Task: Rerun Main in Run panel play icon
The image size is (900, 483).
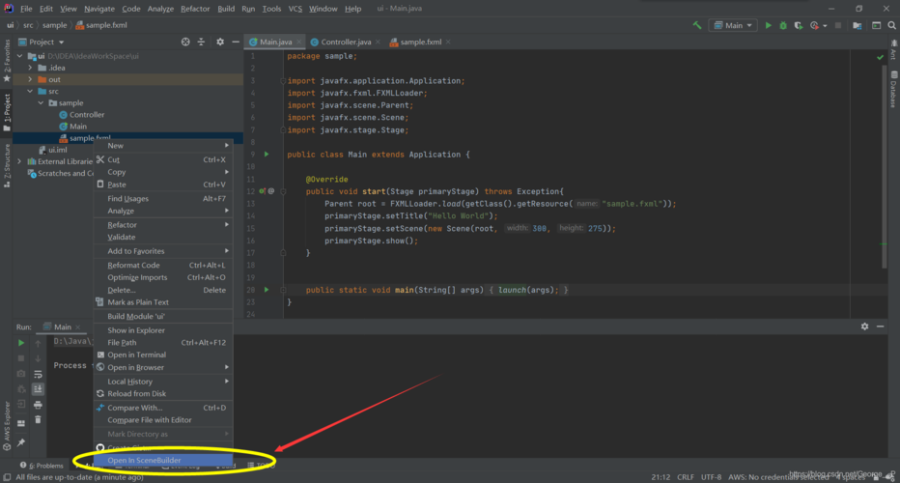Action: (21, 343)
